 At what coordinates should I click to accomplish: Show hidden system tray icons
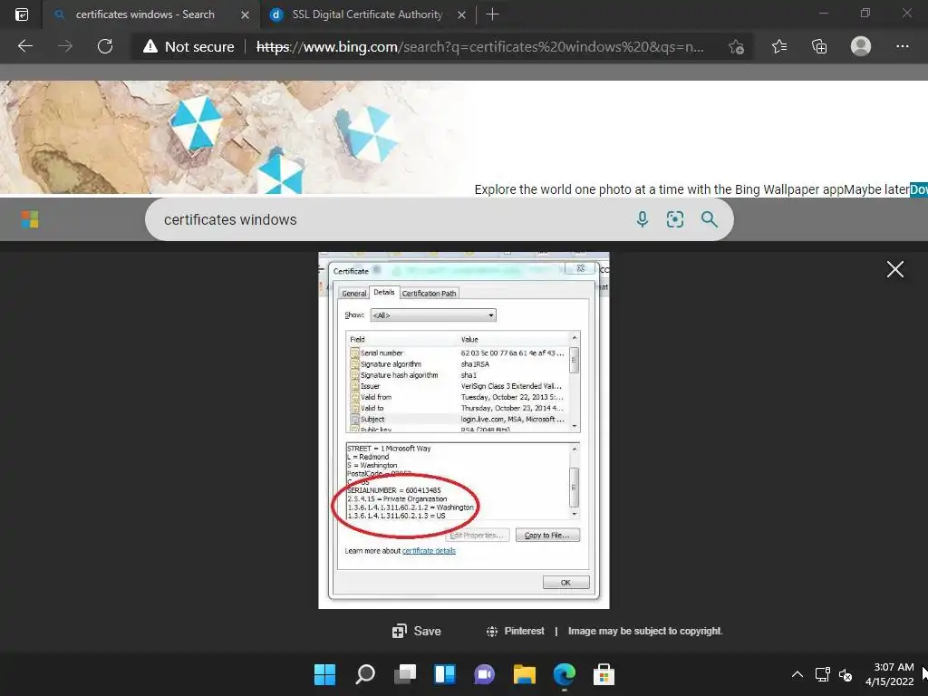coord(797,674)
